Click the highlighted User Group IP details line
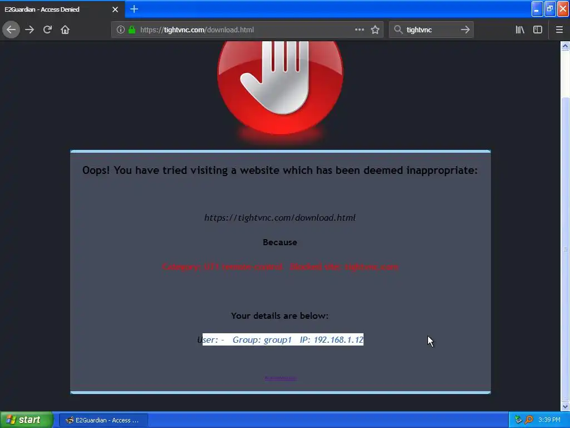 click(x=281, y=339)
